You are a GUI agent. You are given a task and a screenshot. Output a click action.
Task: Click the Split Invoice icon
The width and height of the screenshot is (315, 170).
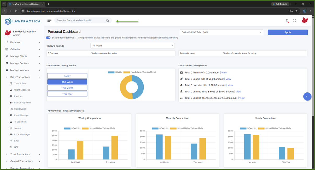pos(11,109)
